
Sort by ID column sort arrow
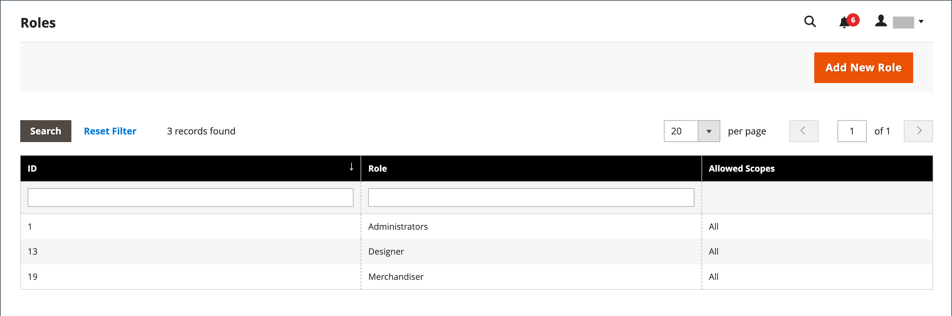coord(351,167)
